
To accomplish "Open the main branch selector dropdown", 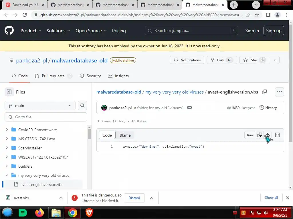I will click(40, 106).
